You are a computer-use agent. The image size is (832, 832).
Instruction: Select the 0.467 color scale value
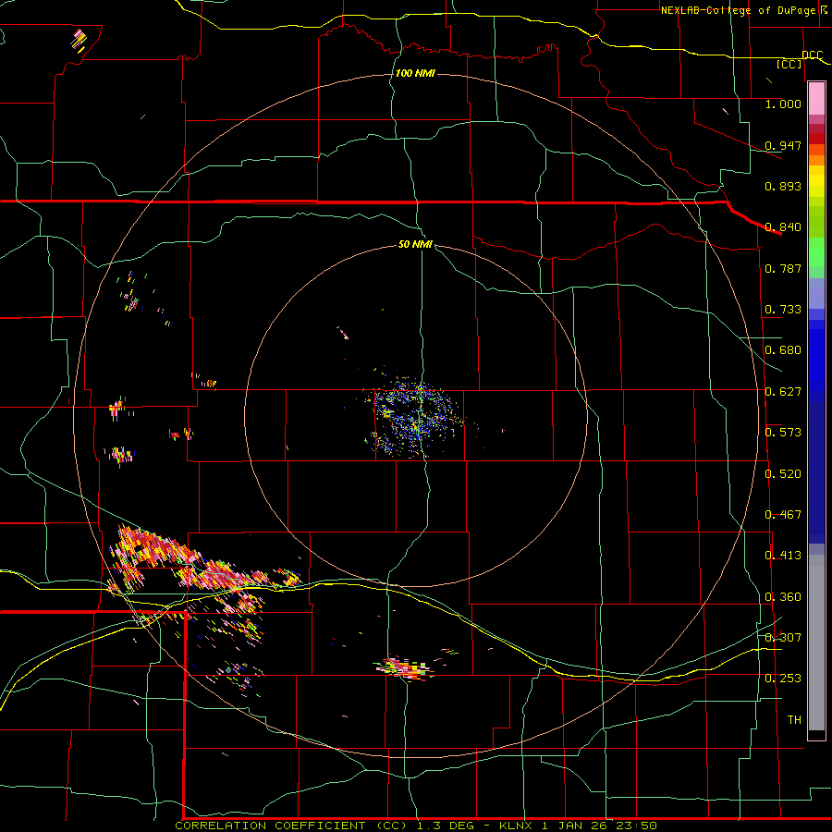783,515
